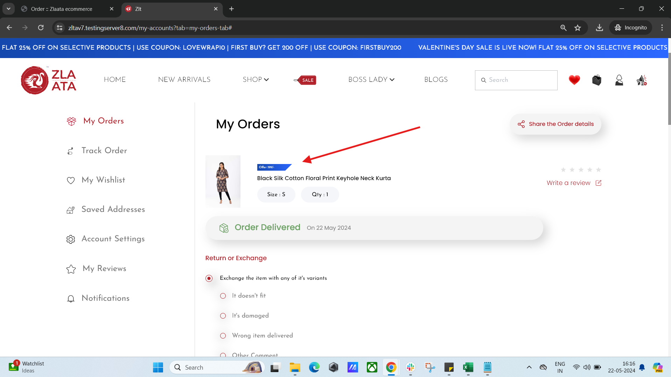Click the My Reviews star icon in sidebar
Image resolution: width=671 pixels, height=377 pixels.
coord(71,269)
